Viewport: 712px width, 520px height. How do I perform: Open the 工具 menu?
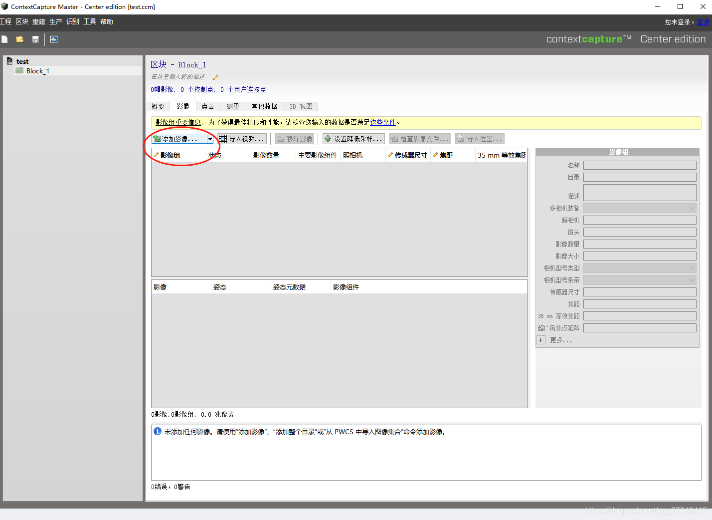pos(90,21)
